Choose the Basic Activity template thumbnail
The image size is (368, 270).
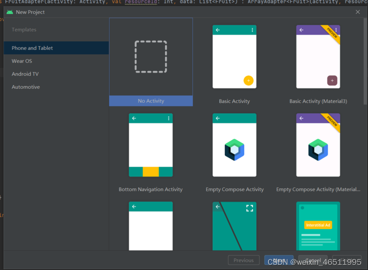(235, 57)
